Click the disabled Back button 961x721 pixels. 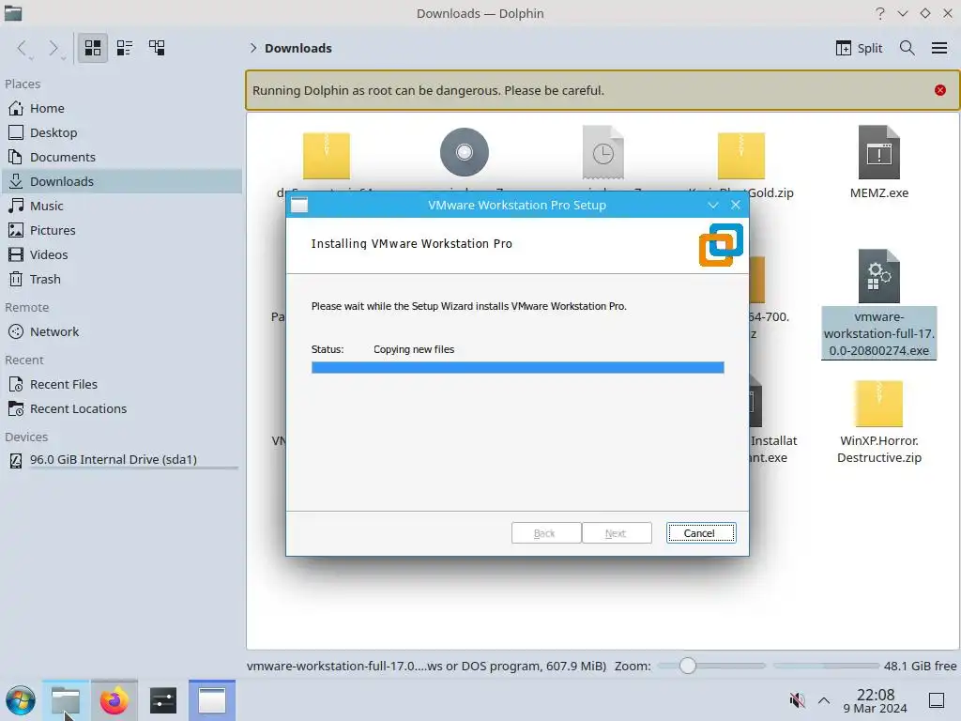point(546,533)
